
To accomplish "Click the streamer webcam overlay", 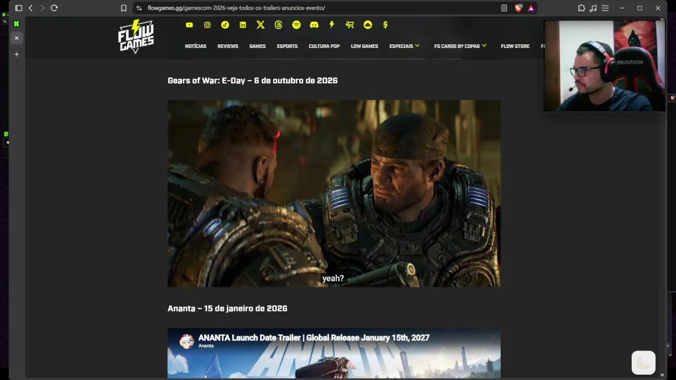I will 604,66.
